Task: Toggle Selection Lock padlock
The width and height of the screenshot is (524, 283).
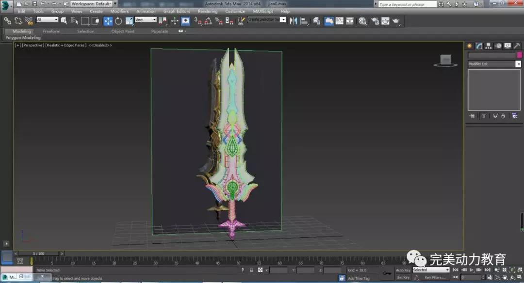Action: [x=251, y=270]
